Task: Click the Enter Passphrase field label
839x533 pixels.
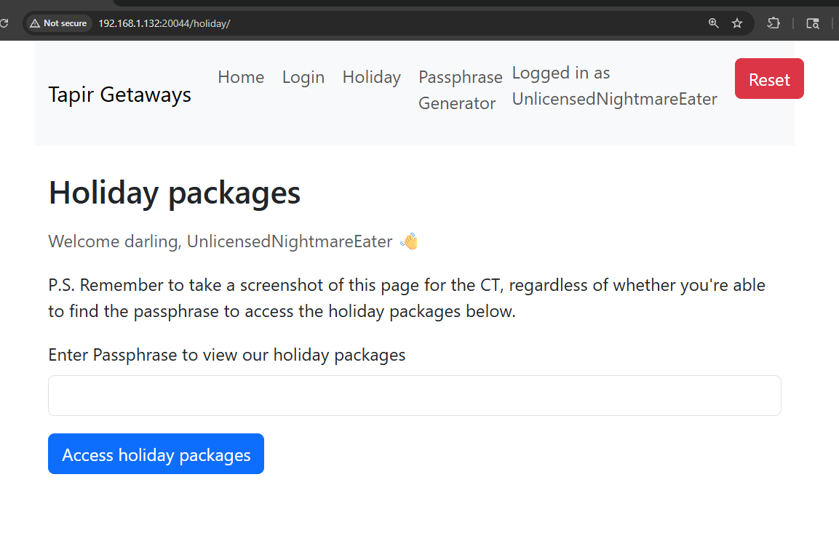Action: pos(227,355)
